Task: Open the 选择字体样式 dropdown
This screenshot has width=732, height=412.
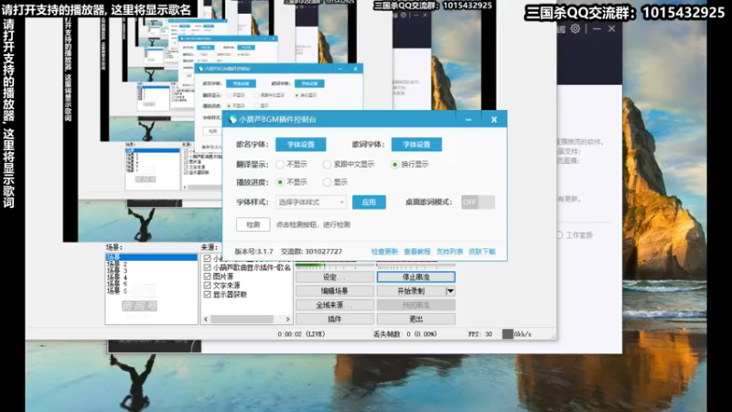Action: tap(311, 202)
